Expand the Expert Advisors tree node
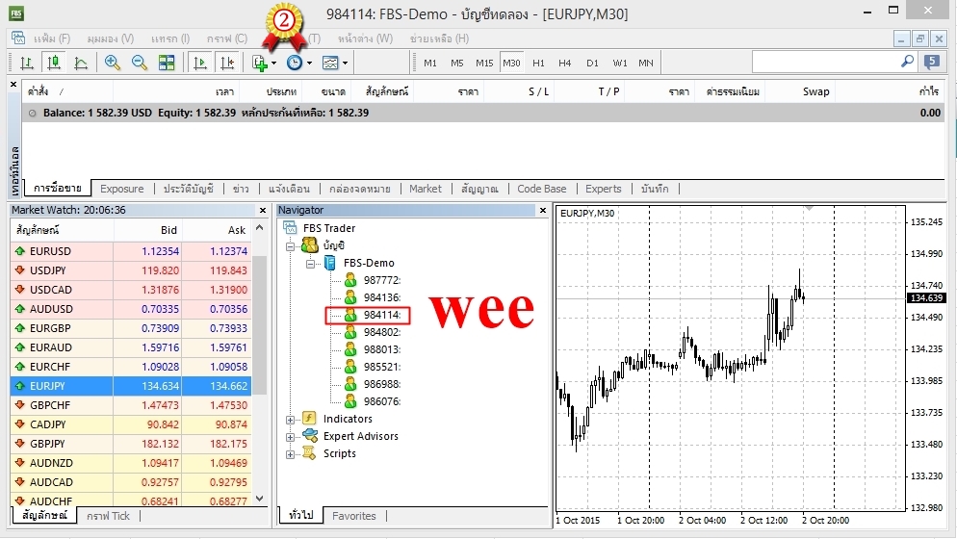Viewport: 957px width, 539px height. (291, 437)
